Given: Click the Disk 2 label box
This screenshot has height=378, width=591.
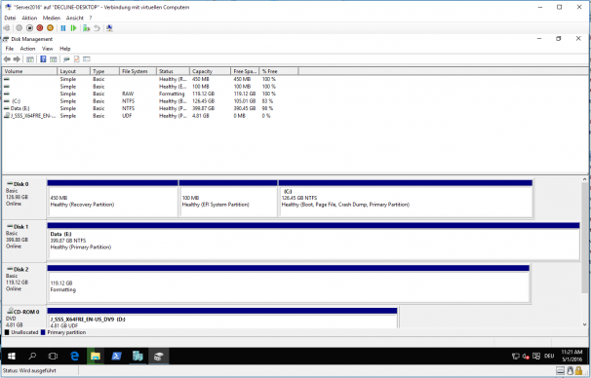Looking at the screenshot, I should click(x=23, y=283).
